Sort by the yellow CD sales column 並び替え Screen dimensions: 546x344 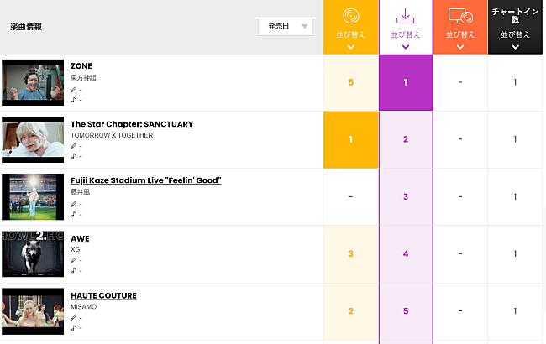(x=350, y=39)
